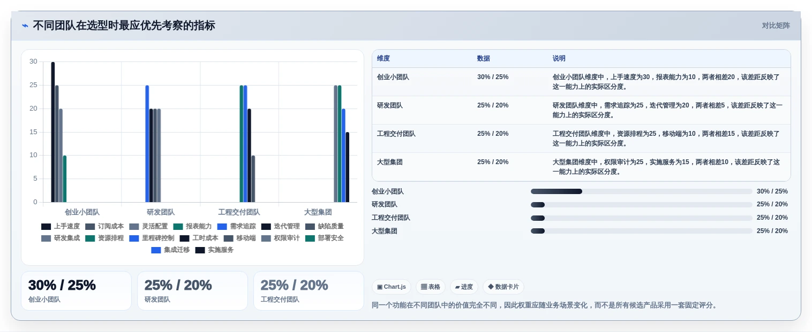Screen dimensions: 812x332
Task: Click the 对比矩阵 label in the header
Action: 776,25
